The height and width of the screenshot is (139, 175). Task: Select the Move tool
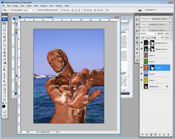click(x=4, y=23)
